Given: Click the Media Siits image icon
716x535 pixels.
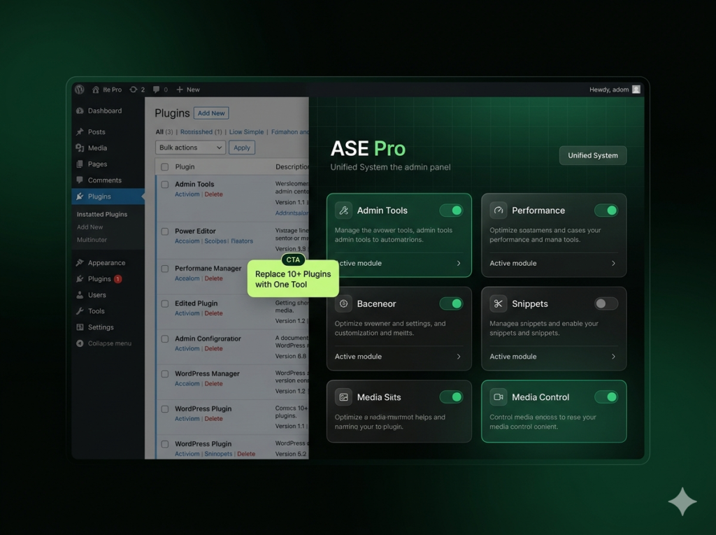Looking at the screenshot, I should (343, 397).
